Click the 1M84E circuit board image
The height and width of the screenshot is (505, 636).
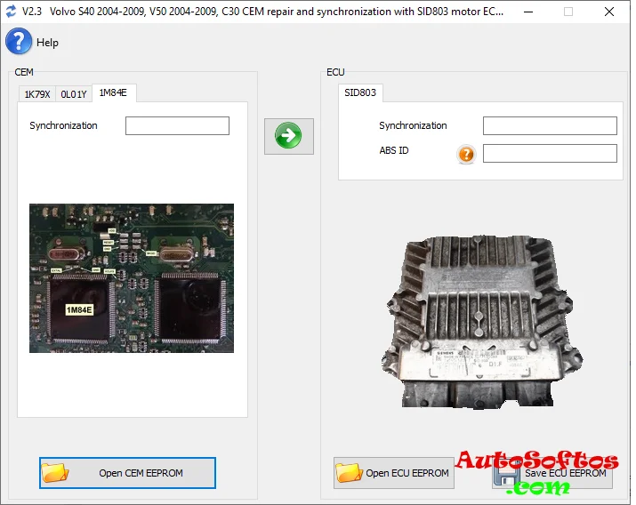click(132, 277)
